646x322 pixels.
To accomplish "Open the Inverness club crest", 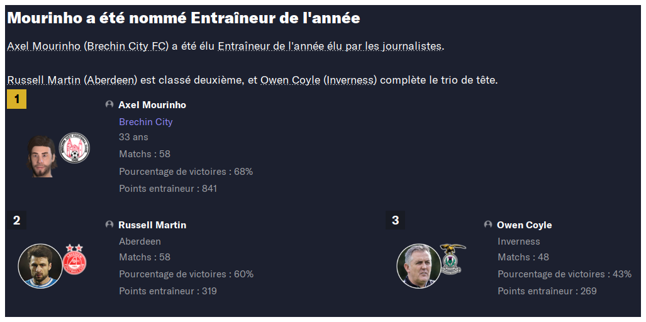I will pyautogui.click(x=452, y=258).
